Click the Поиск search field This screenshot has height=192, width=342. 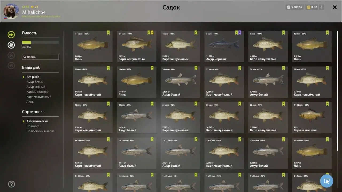[x=40, y=57]
